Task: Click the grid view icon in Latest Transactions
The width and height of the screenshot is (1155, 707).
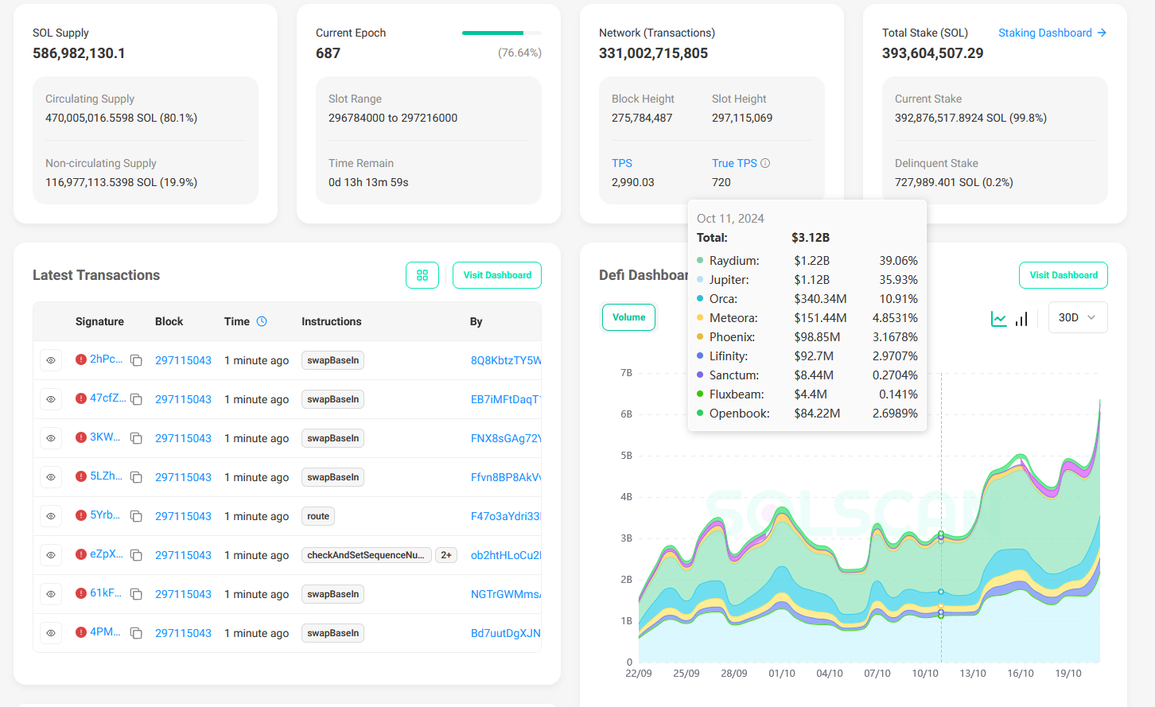Action: click(x=422, y=275)
